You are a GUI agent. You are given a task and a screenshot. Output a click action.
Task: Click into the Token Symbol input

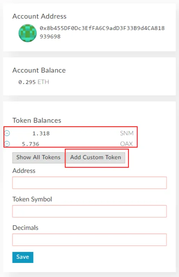(89, 211)
